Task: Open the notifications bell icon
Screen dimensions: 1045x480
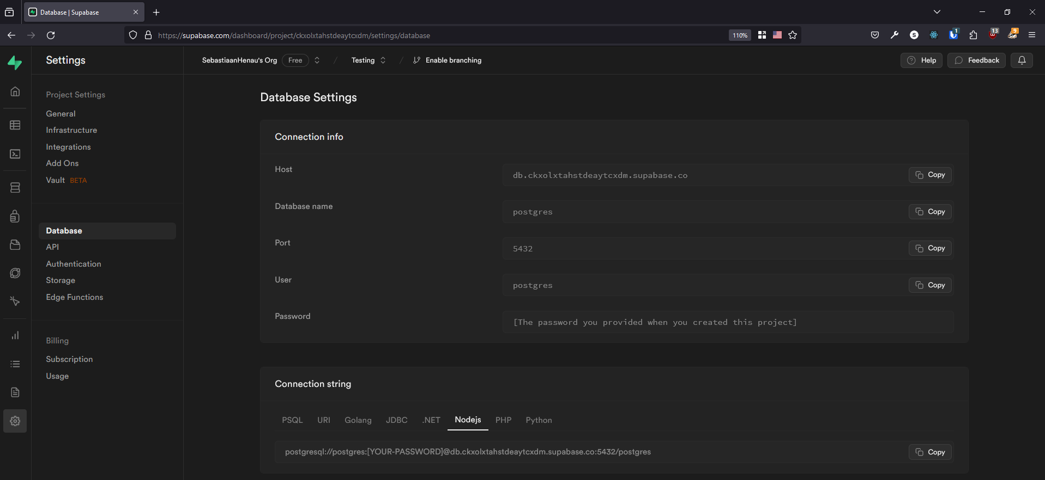Action: [1022, 60]
